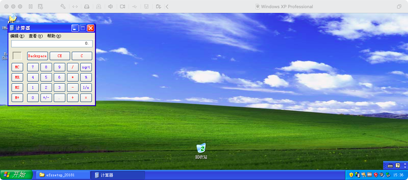Click the volume speaker tray icon

[x=382, y=175]
